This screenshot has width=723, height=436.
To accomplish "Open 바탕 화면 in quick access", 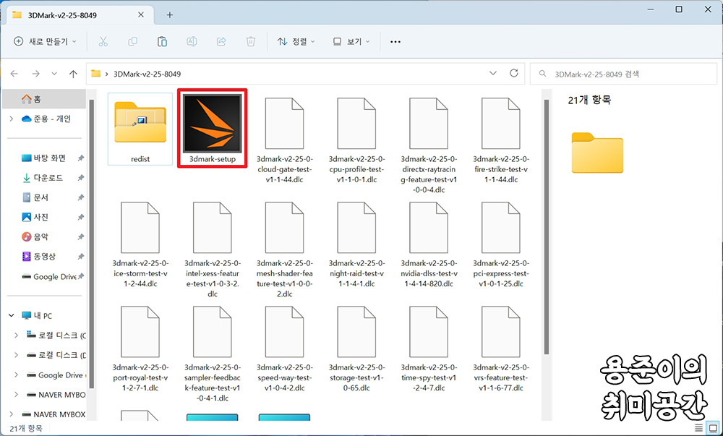I will [45, 158].
